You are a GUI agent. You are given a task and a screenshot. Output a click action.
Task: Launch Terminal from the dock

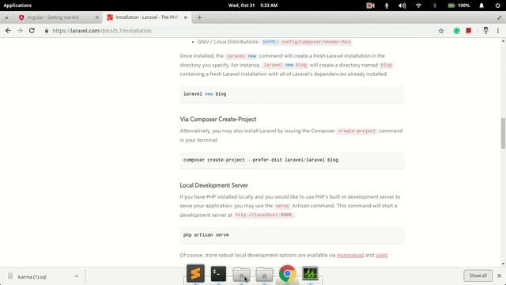(218, 274)
